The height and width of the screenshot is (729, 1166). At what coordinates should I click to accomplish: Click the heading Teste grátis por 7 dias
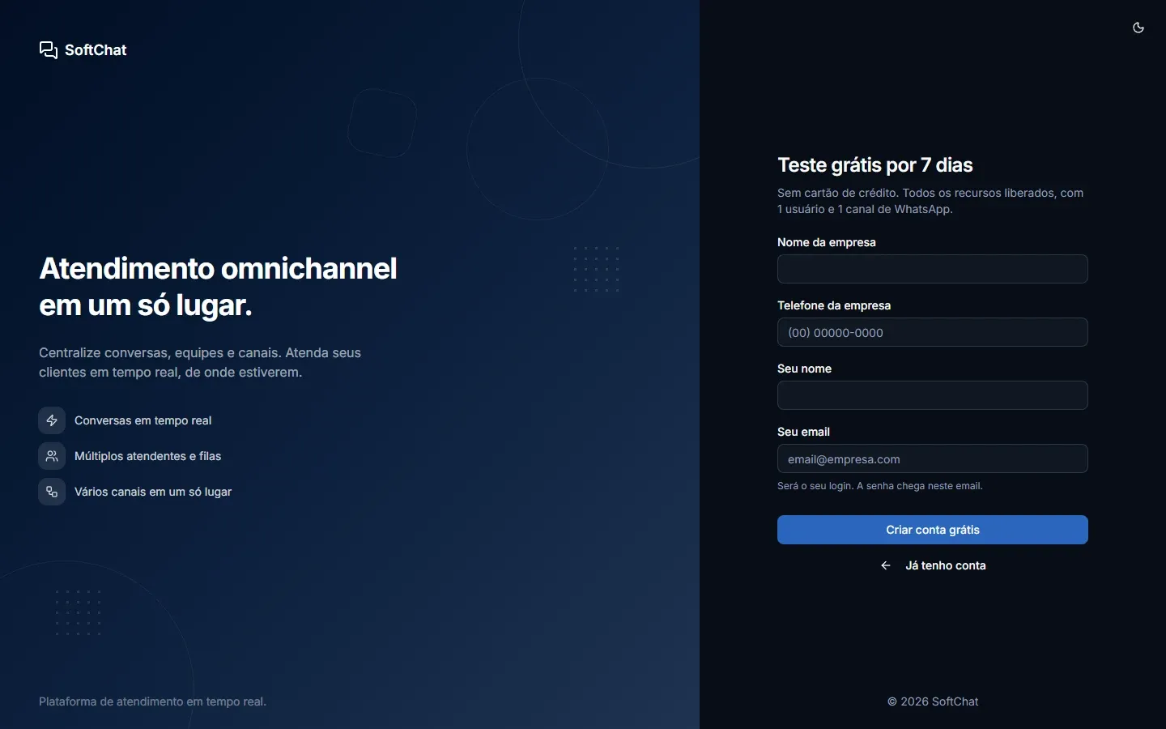point(875,165)
